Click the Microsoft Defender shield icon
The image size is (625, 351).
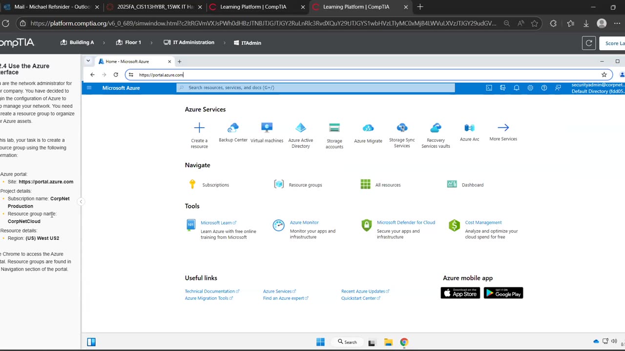click(x=366, y=225)
